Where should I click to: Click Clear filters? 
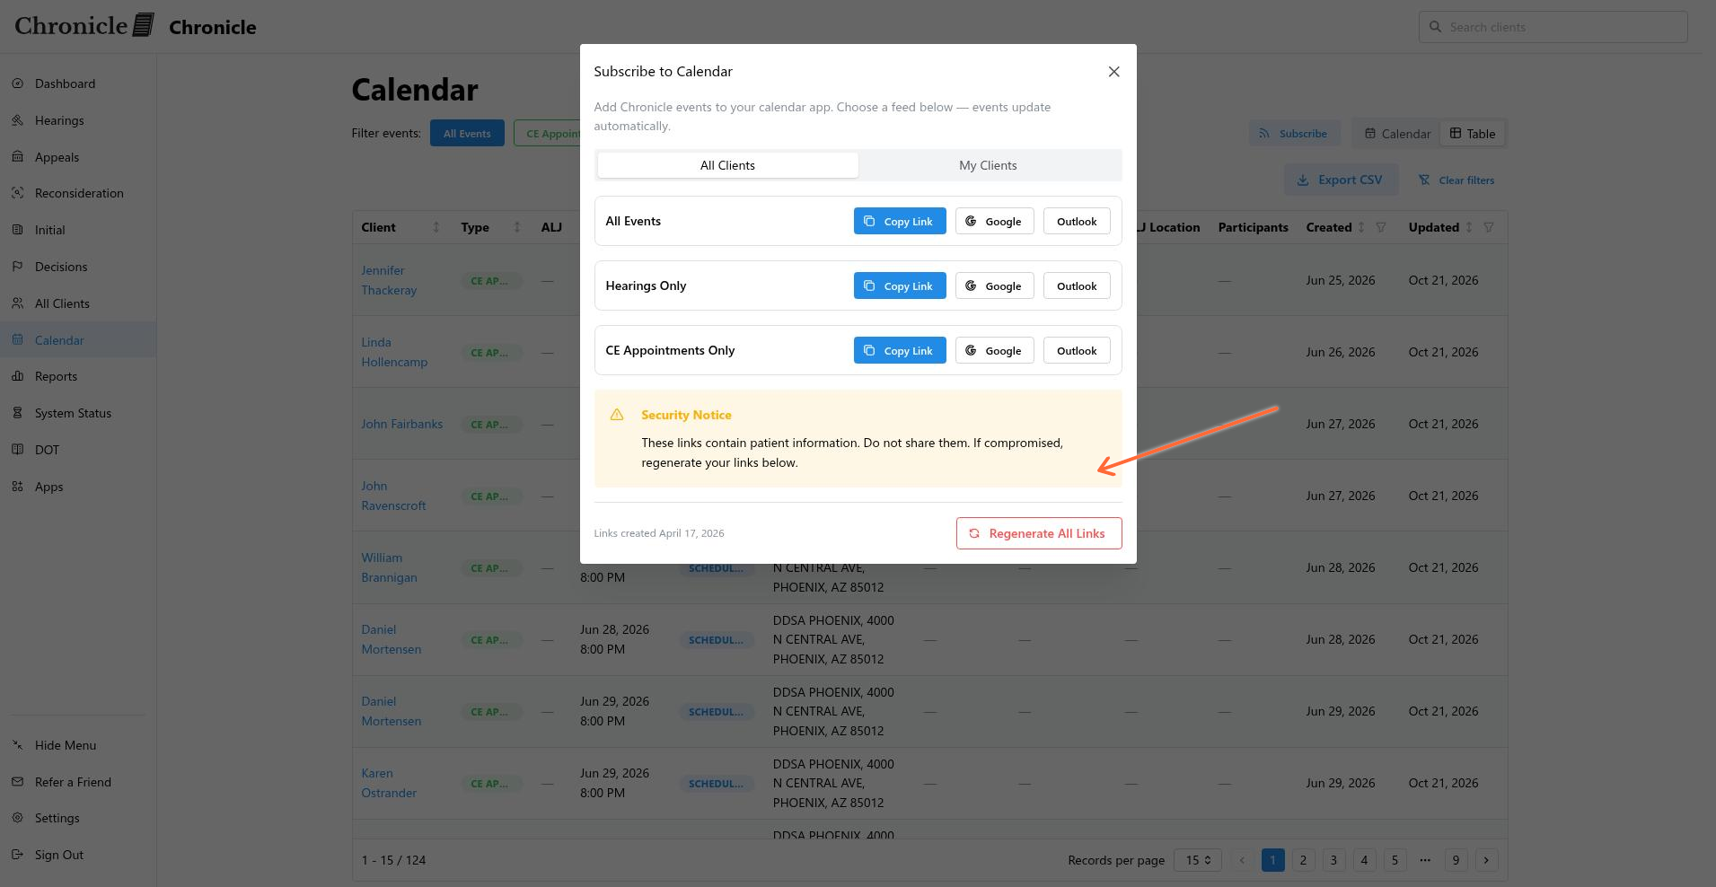click(x=1456, y=180)
